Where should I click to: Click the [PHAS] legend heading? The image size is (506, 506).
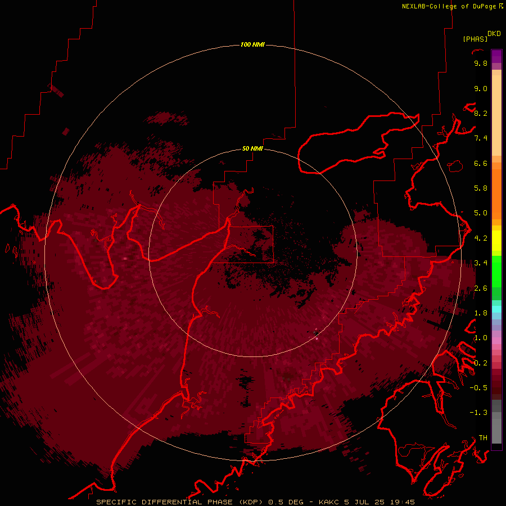475,39
